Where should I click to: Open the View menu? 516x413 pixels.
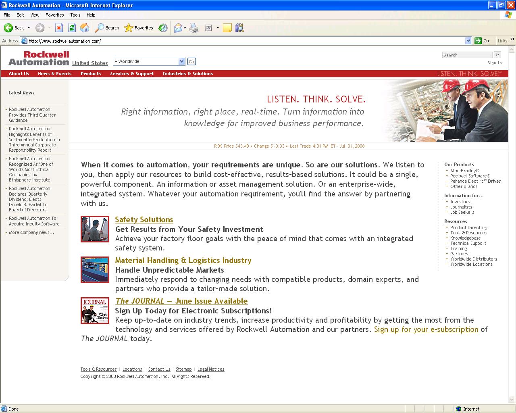35,15
